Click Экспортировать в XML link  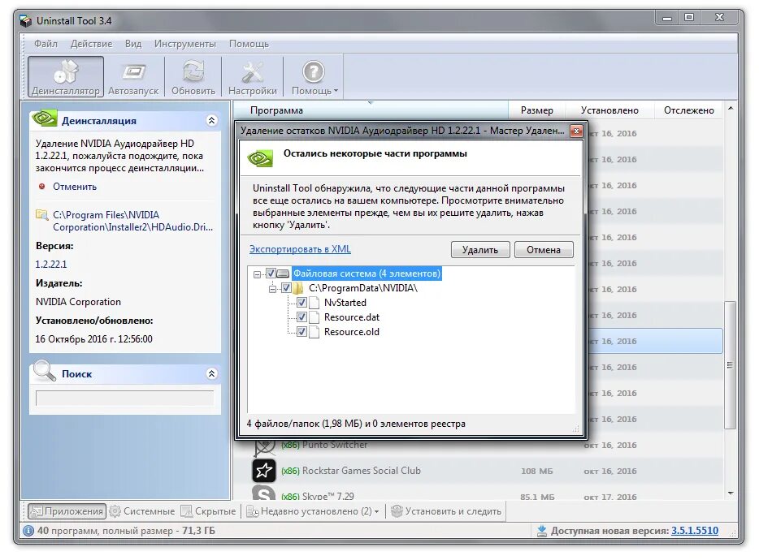(300, 249)
